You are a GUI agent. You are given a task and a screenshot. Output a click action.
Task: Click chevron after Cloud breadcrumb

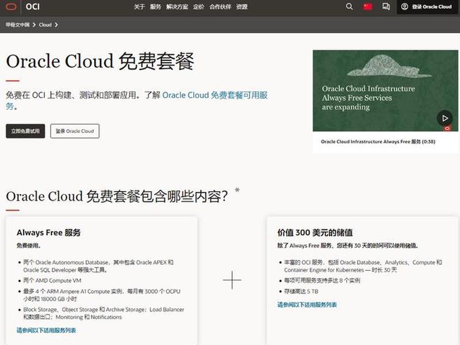coord(56,25)
